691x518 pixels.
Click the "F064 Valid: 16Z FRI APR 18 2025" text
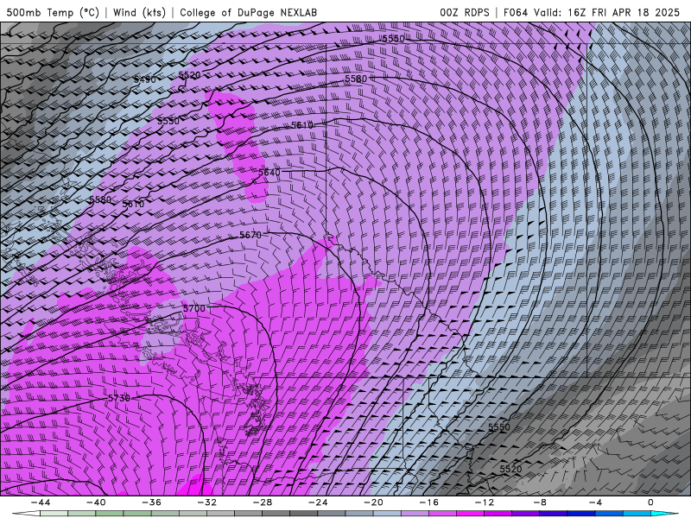coord(592,12)
